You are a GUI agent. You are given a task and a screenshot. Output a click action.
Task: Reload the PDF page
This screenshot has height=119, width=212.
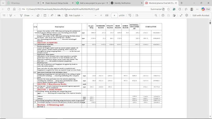coord(9,9)
